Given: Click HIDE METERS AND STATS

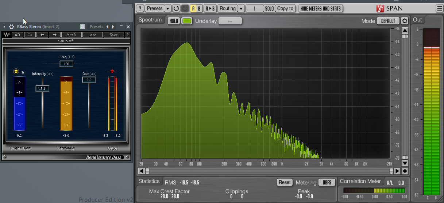Looking at the screenshot, I should click(x=321, y=8).
